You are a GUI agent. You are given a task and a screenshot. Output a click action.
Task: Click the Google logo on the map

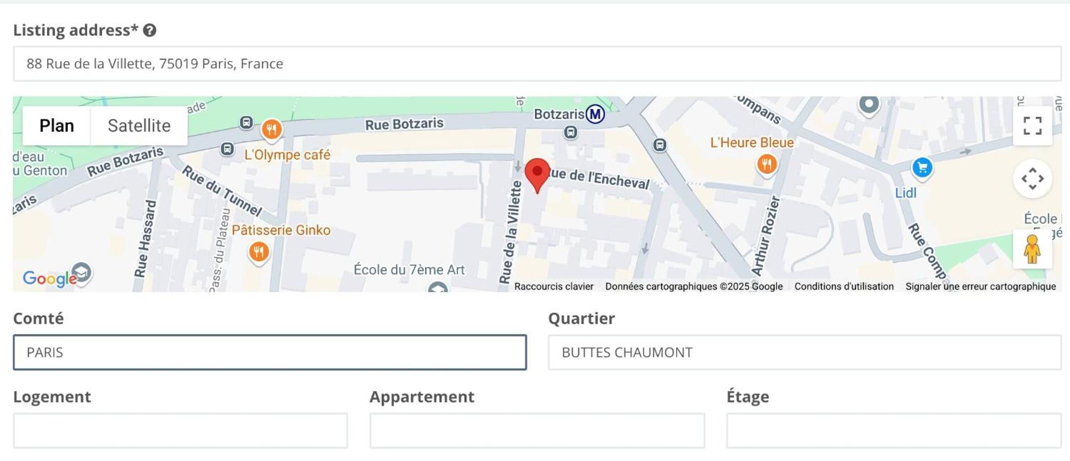[x=49, y=278]
